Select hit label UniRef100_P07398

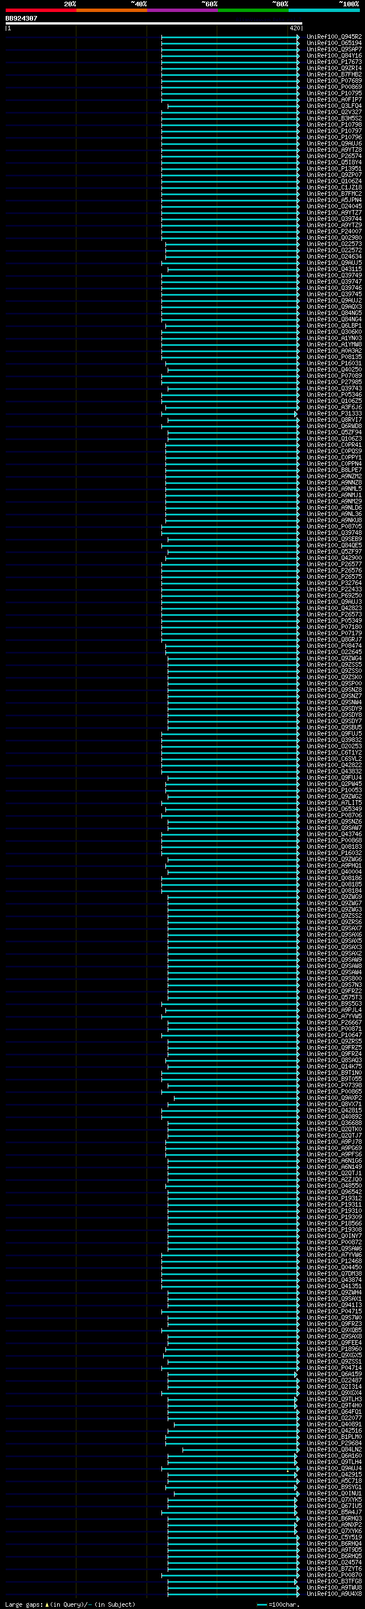(334, 1085)
